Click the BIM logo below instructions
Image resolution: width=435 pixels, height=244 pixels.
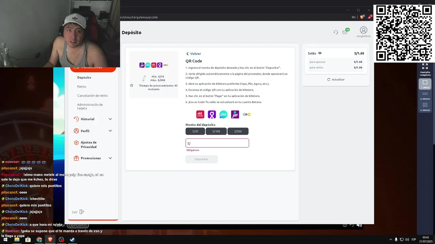[246, 115]
